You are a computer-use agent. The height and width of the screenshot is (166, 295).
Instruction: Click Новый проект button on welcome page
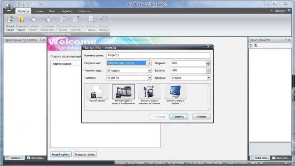pos(61,155)
